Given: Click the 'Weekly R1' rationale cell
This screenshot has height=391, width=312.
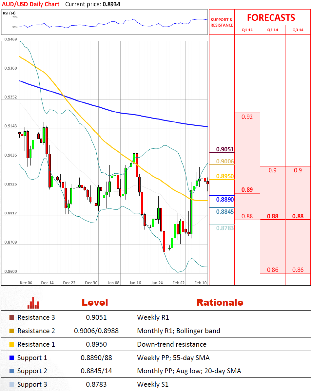Looking at the screenshot, I should 153,317.
